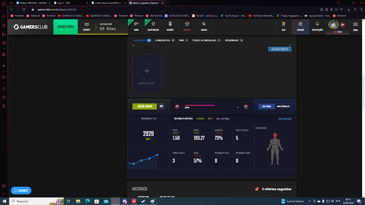Image resolution: width=365 pixels, height=205 pixels.
Task: Click the level progress bar
Action: [211, 106]
